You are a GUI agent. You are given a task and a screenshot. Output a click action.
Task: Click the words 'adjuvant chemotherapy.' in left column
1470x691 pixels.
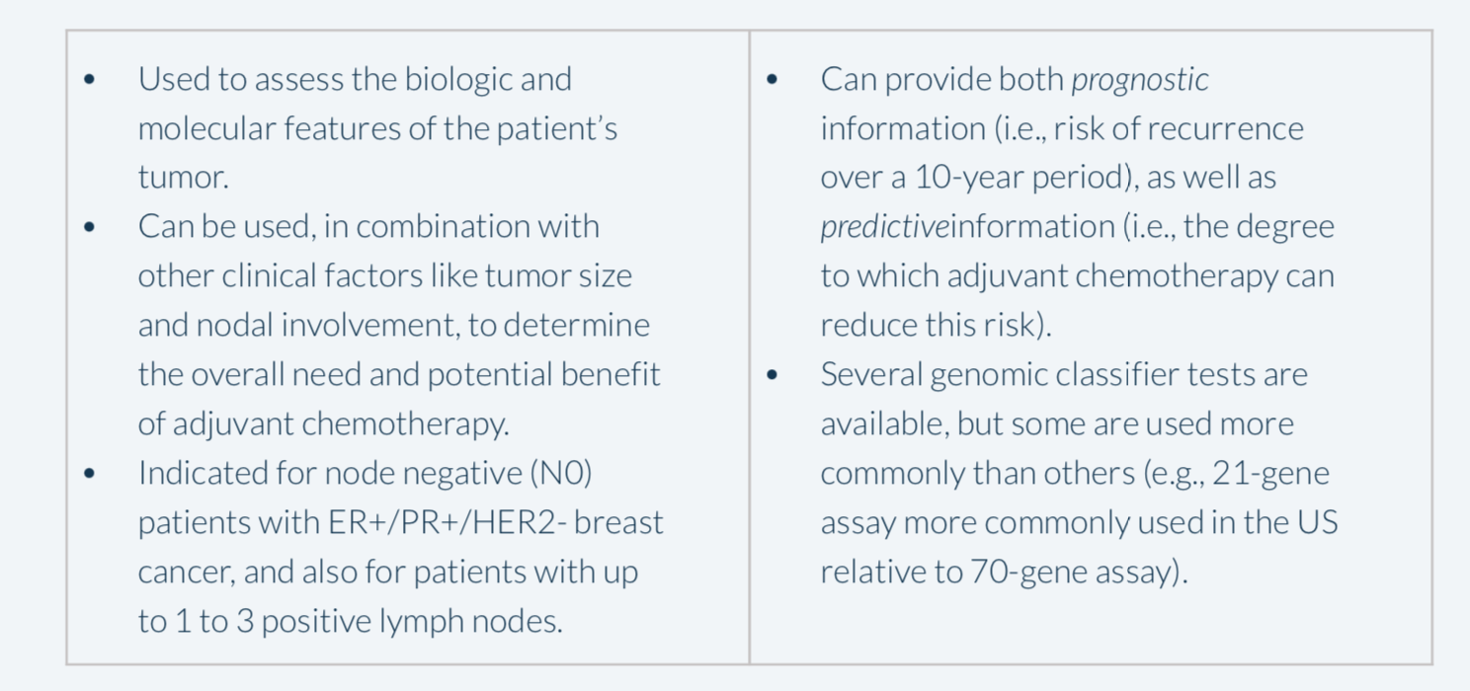[341, 424]
